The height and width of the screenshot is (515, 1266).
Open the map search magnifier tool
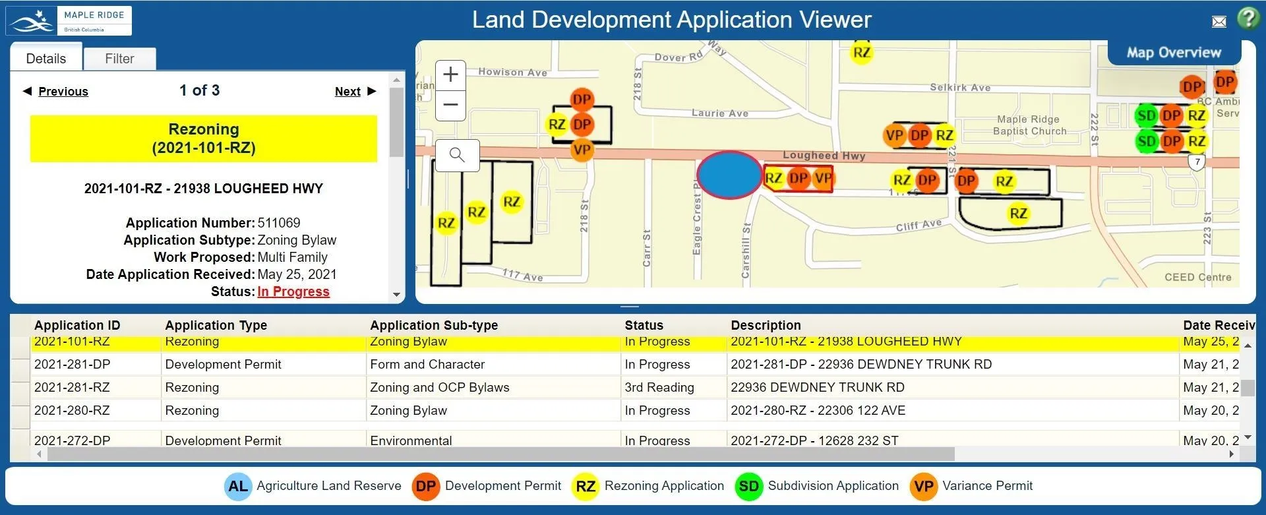pos(457,156)
